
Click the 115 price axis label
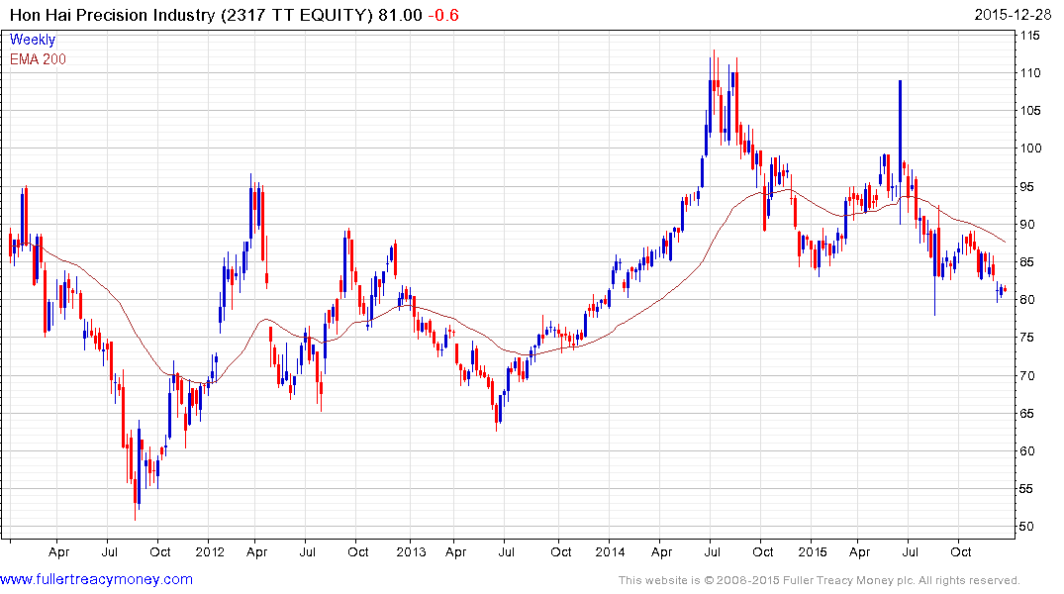click(x=1029, y=36)
